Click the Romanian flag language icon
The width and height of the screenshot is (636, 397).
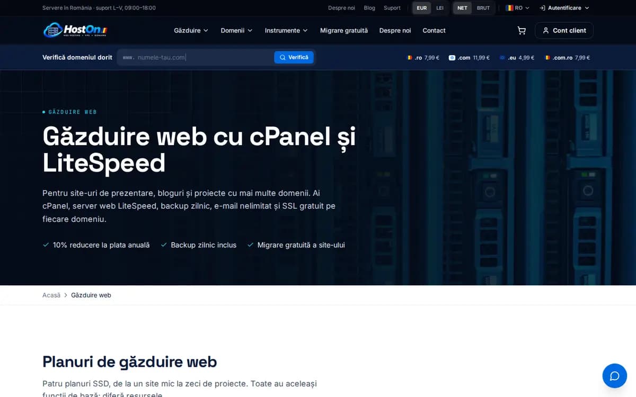(x=509, y=8)
